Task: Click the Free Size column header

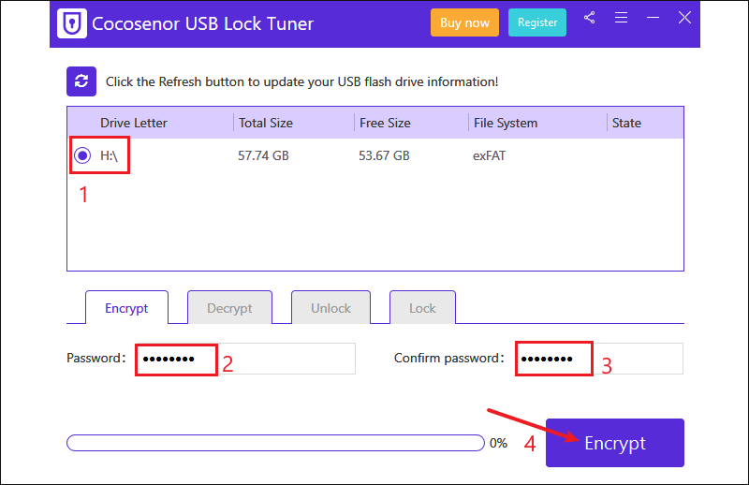Action: pyautogui.click(x=385, y=123)
